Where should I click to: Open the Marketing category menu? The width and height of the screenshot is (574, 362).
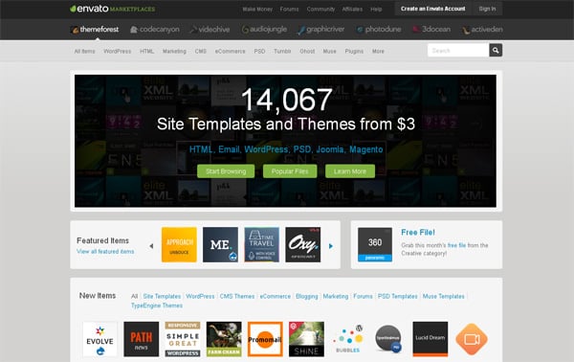click(174, 52)
